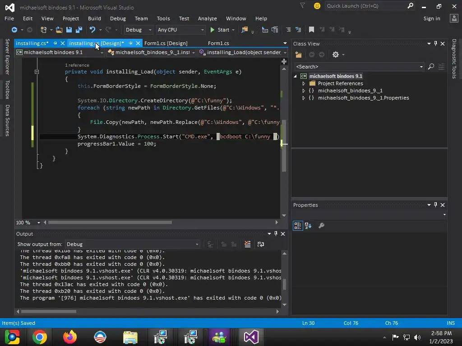Open Google Chrome from the taskbar

point(40,337)
